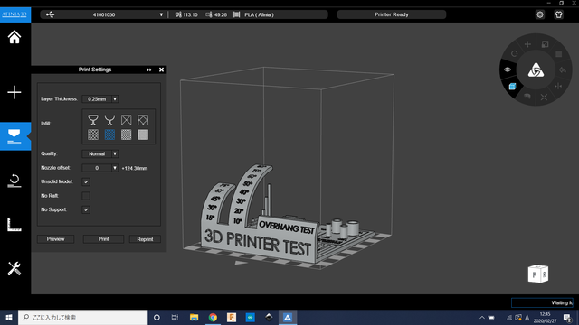Click the curved arrow icon in wheel
This screenshot has height=325, width=579.
(527, 97)
